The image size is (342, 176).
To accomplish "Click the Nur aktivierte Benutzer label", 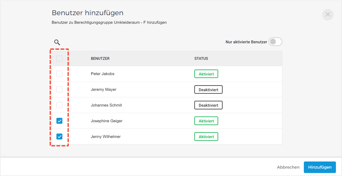I will point(246,42).
